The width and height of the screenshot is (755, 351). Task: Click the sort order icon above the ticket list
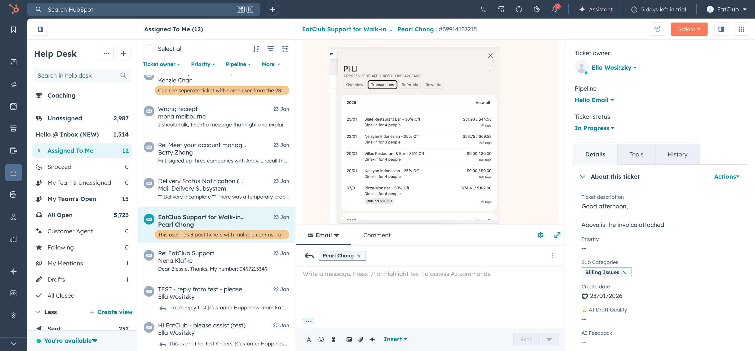(x=256, y=49)
